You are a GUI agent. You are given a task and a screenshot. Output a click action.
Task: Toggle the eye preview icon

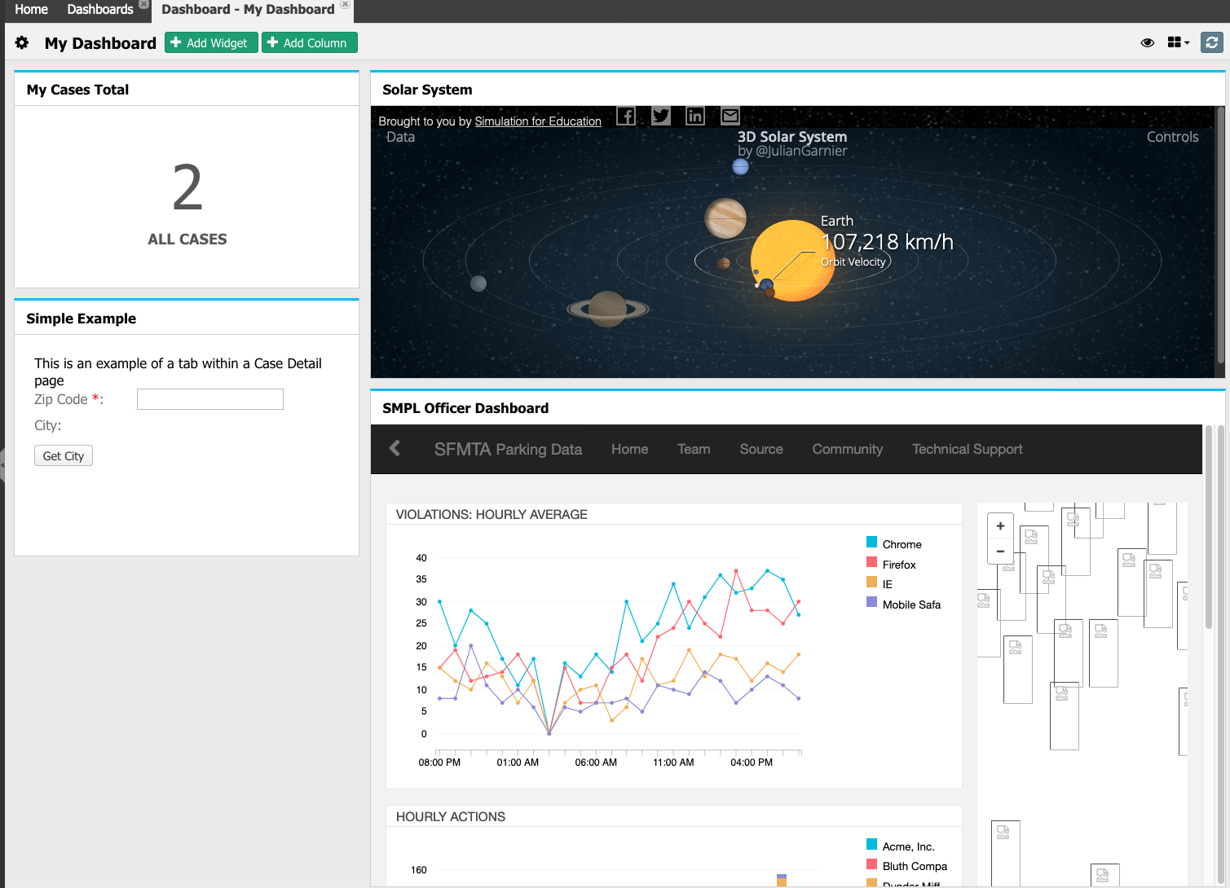(x=1147, y=42)
